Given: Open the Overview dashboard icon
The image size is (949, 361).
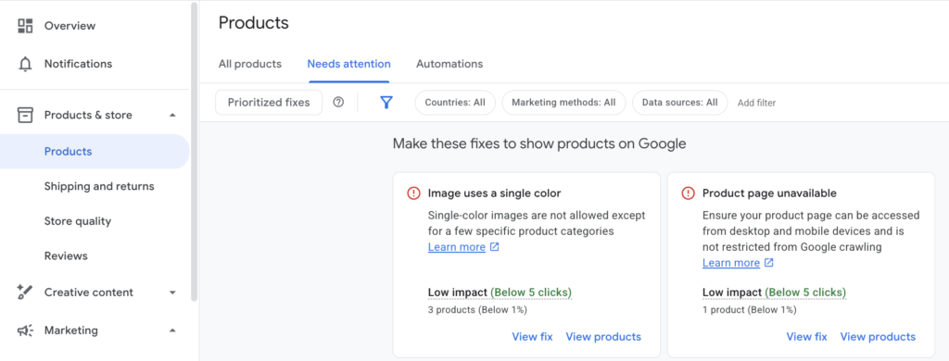Looking at the screenshot, I should [x=25, y=25].
